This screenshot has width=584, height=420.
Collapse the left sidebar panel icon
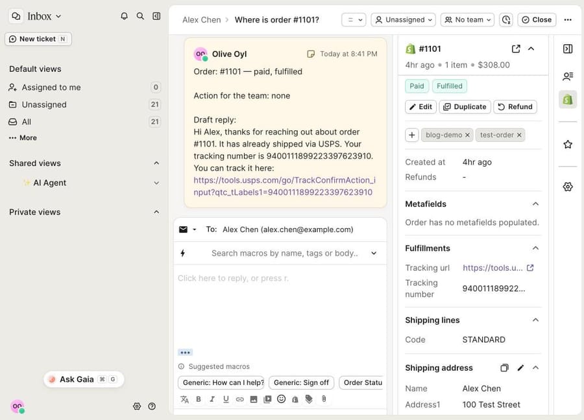(156, 16)
